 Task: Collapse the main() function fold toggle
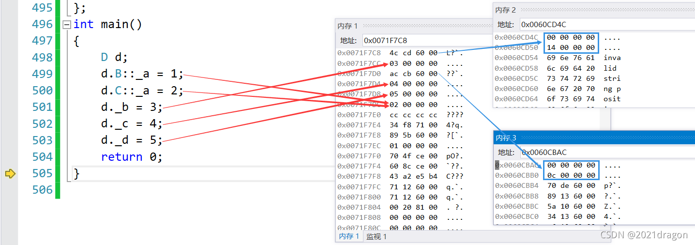[67, 25]
